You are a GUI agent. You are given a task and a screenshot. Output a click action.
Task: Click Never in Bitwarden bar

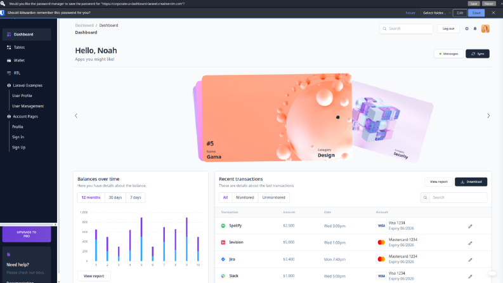[x=410, y=13]
